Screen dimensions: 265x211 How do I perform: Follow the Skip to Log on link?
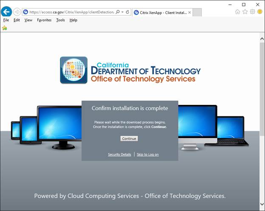pos(148,155)
